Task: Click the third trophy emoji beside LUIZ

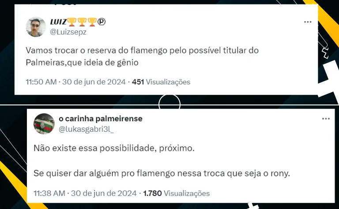Action: (92, 22)
